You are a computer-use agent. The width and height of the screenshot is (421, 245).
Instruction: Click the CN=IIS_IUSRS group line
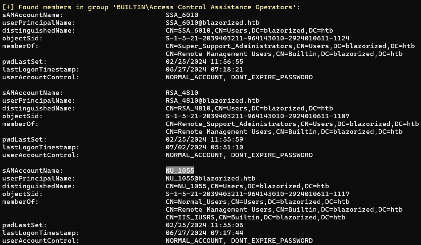tap(255, 217)
